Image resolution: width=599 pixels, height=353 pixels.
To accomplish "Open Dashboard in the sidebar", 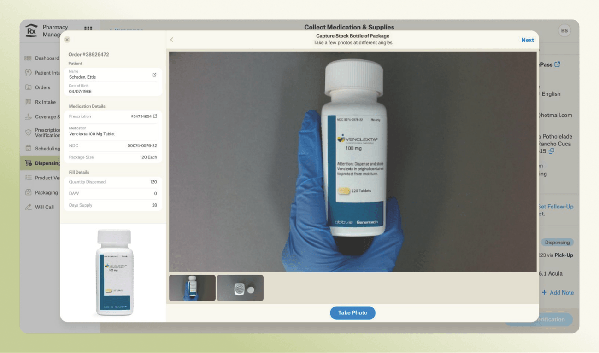I will (x=46, y=58).
